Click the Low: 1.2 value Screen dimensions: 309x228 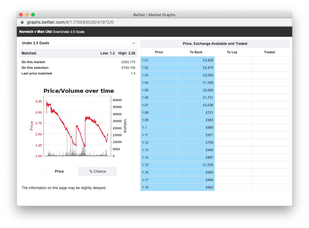pos(107,53)
